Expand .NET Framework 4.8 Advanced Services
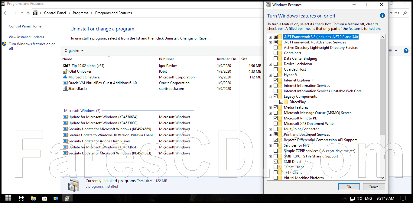The image size is (413, 203). 270,42
